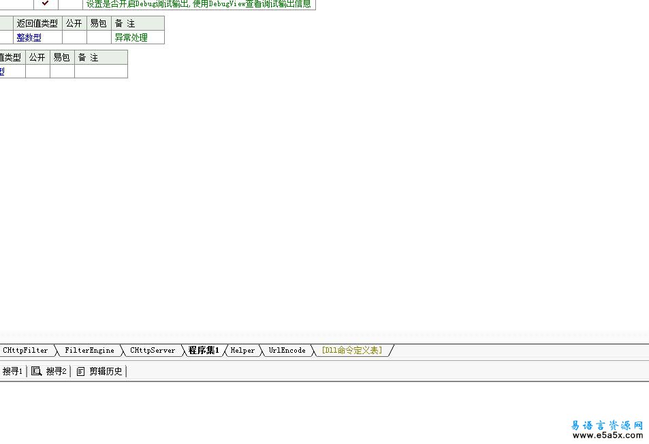Toggle the 公开 cell in the 整数型 row
Screen dimensions: 649x444
pyautogui.click(x=74, y=37)
